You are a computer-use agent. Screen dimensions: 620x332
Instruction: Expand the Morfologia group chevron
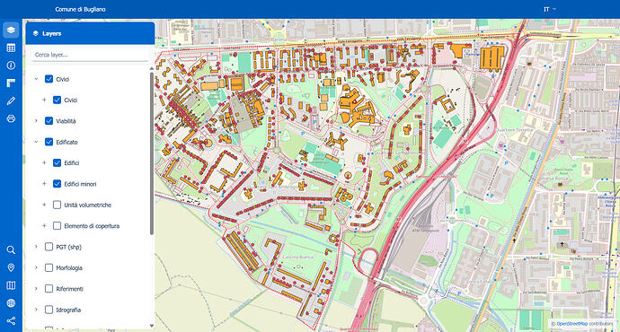coord(36,267)
